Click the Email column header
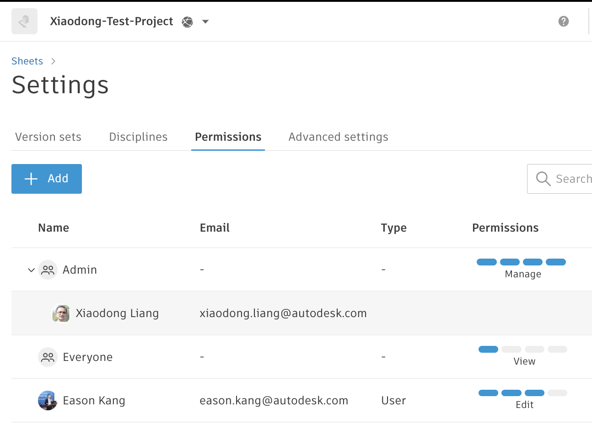592x424 pixels. tap(215, 228)
